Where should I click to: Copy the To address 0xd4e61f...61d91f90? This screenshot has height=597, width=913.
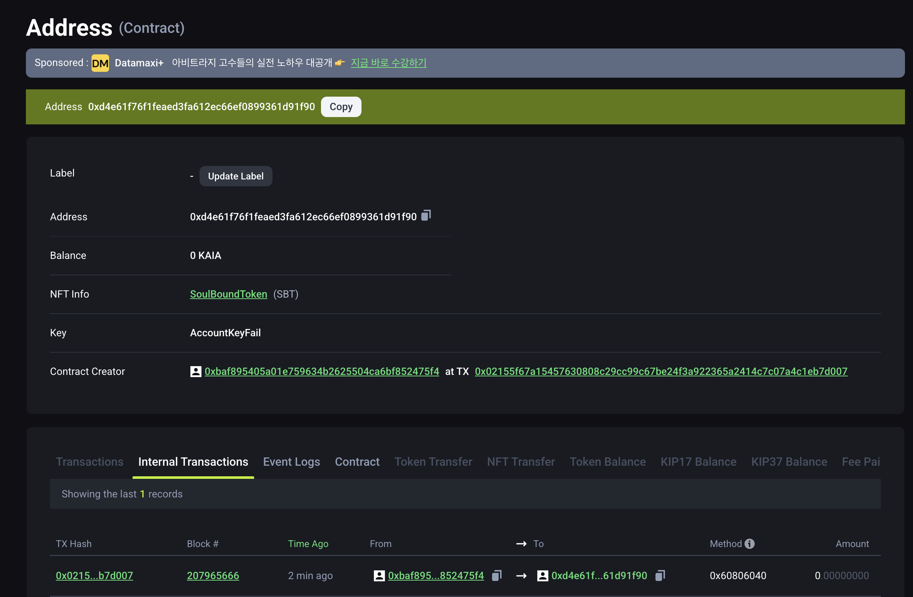point(660,575)
